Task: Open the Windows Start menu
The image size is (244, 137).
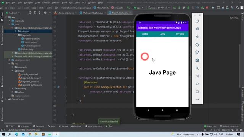Action: pos(3,134)
